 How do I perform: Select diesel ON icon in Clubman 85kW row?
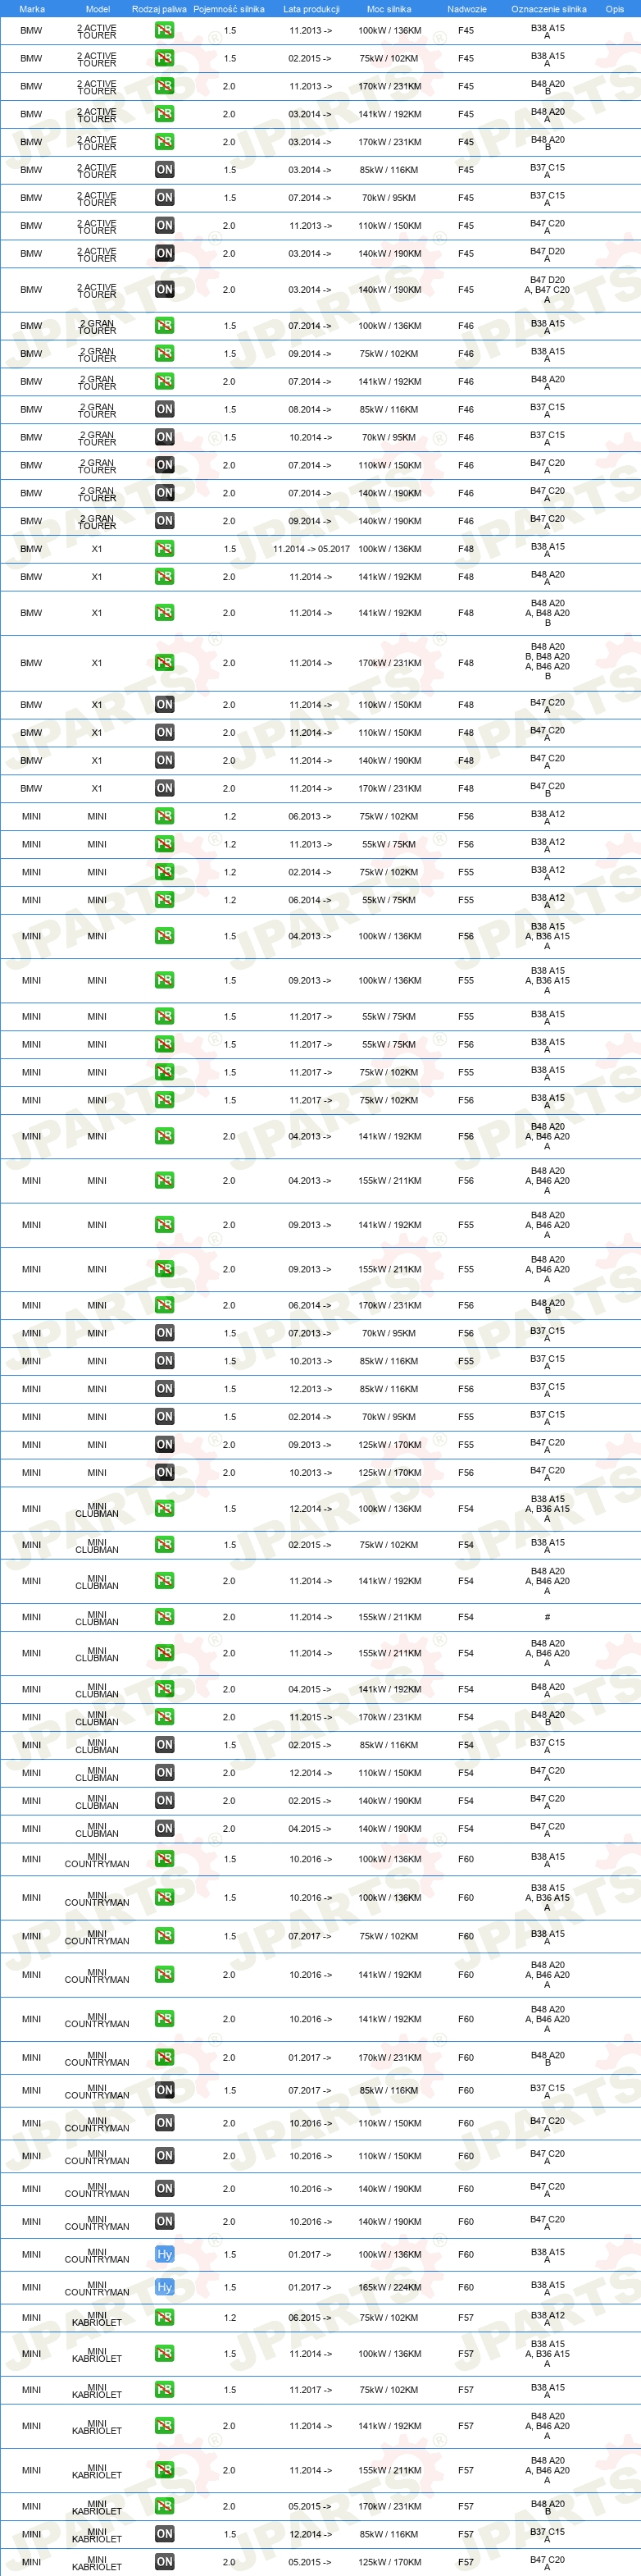point(165,1745)
